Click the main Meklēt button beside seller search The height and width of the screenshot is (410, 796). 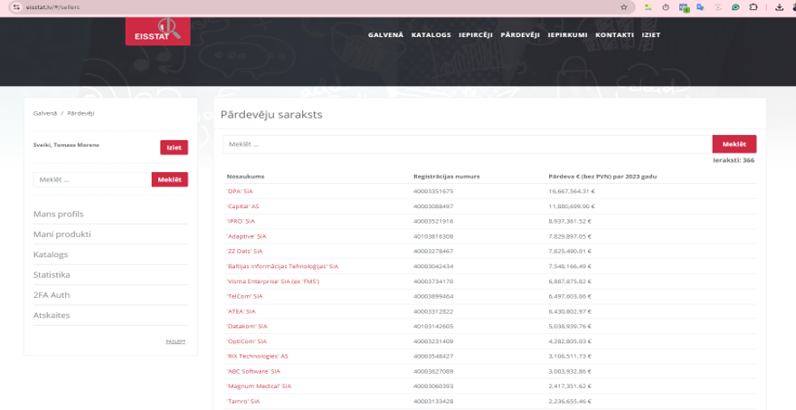click(734, 144)
